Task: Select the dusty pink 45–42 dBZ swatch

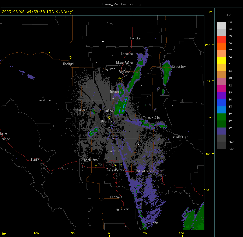Action: point(222,82)
